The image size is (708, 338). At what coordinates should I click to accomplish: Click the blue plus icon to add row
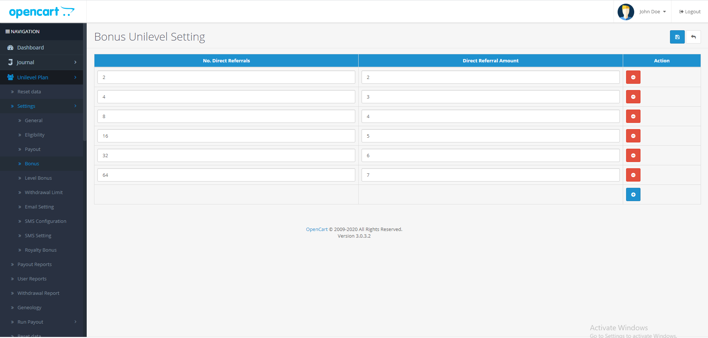pyautogui.click(x=633, y=194)
